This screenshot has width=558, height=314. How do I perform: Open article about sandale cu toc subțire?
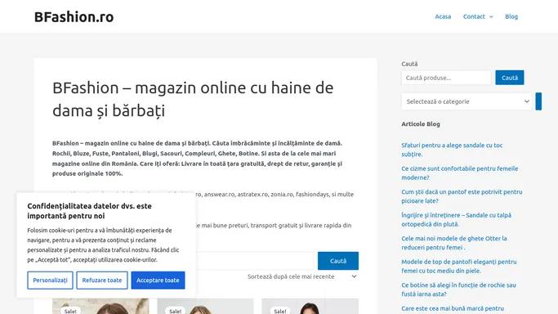452,150
